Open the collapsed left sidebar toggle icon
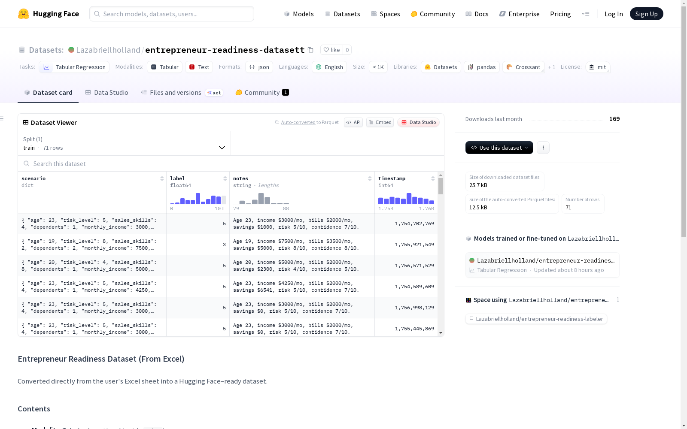 tap(2, 118)
